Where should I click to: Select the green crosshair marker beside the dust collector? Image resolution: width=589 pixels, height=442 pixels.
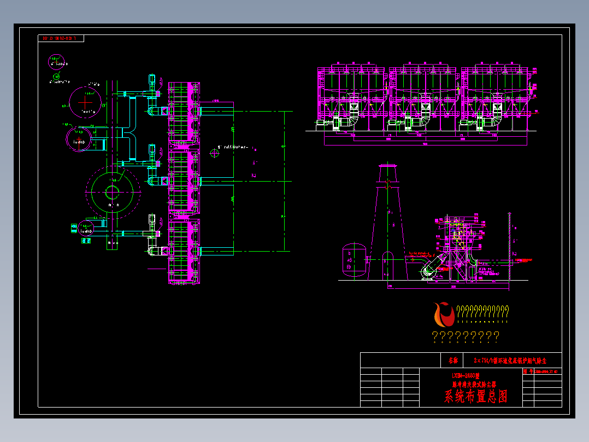[x=215, y=153]
